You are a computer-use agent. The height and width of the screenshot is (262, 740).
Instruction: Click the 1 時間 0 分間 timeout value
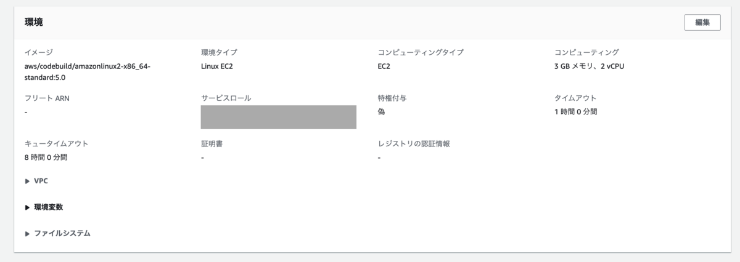pyautogui.click(x=576, y=112)
